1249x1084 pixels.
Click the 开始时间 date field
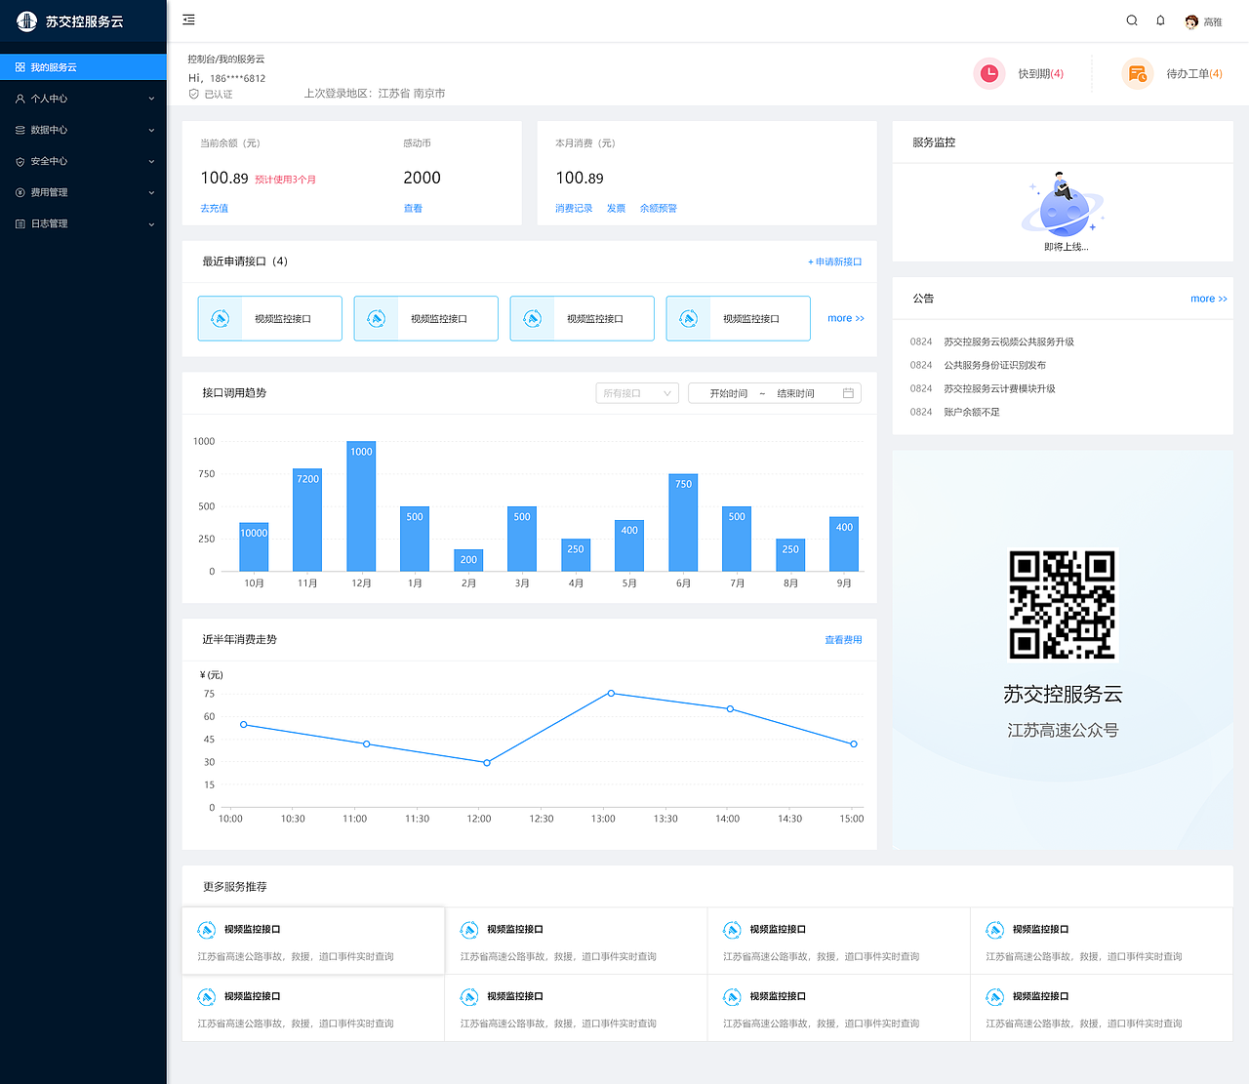click(x=728, y=393)
